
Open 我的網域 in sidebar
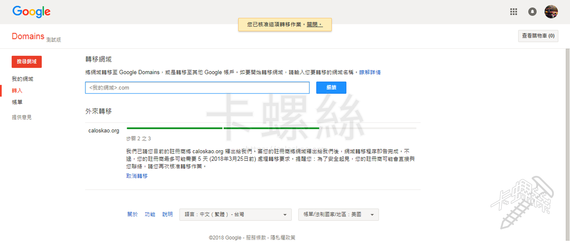point(23,79)
